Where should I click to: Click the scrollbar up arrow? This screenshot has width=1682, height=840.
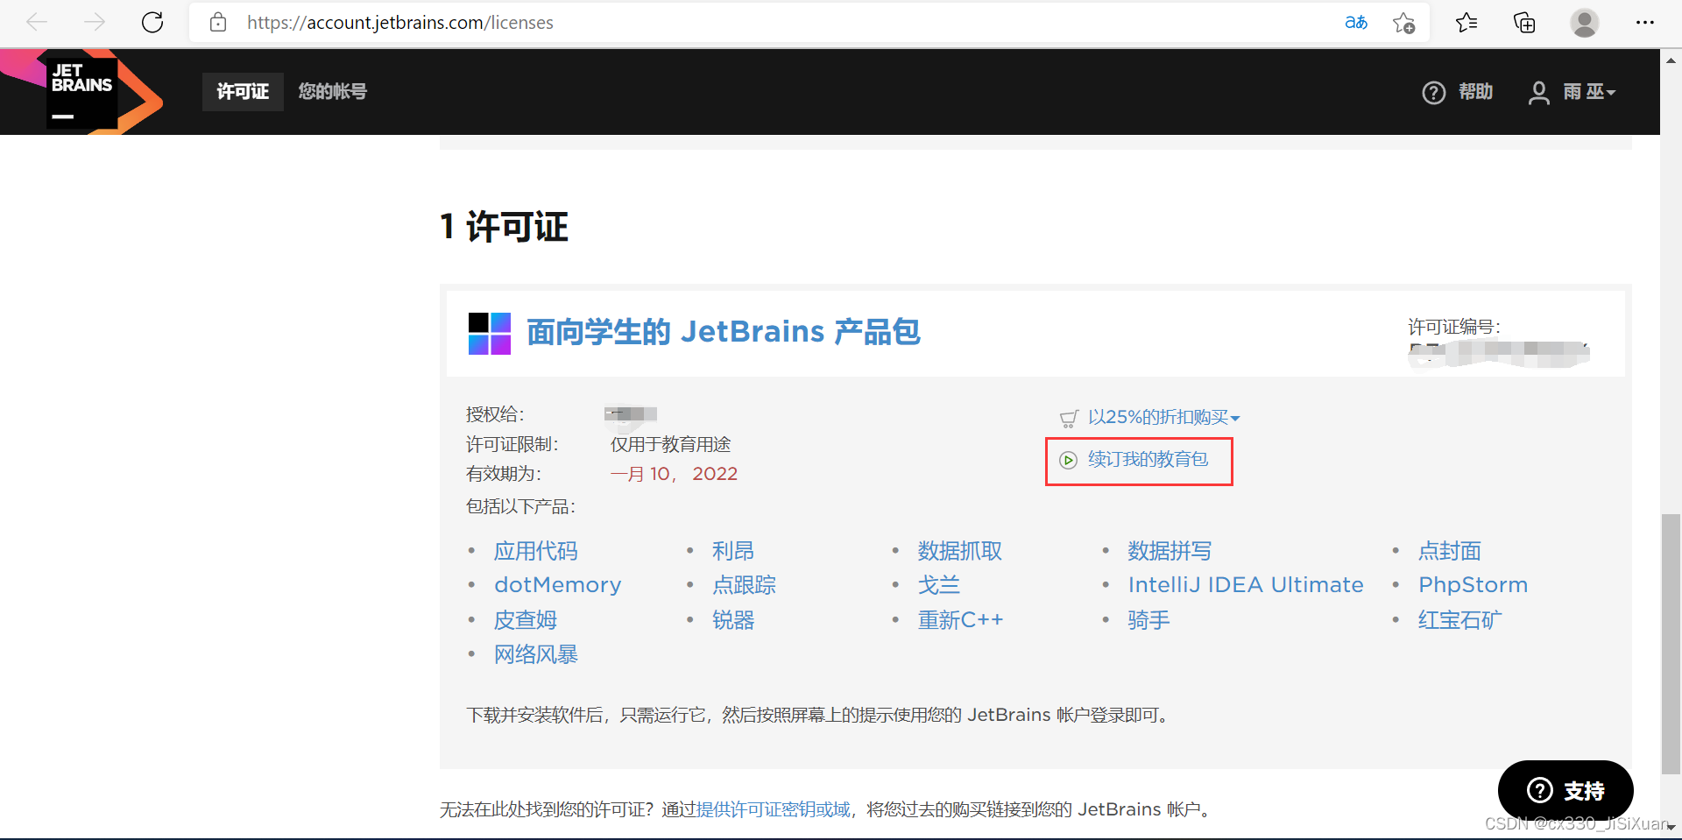pyautogui.click(x=1670, y=60)
